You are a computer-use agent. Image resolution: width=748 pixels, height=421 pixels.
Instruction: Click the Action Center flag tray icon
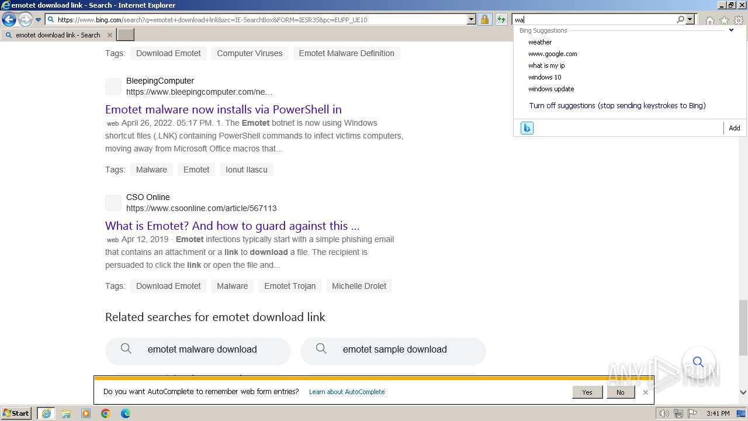[693, 413]
